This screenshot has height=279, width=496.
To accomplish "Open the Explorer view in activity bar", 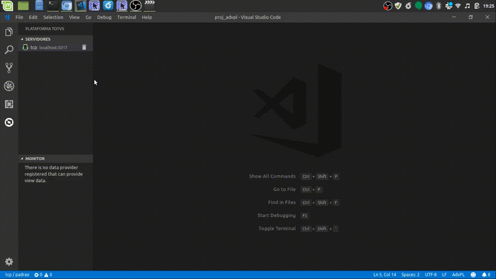I will 9,32.
